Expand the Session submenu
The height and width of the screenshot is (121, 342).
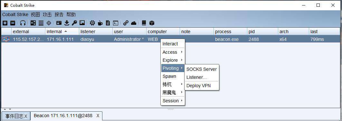173,101
